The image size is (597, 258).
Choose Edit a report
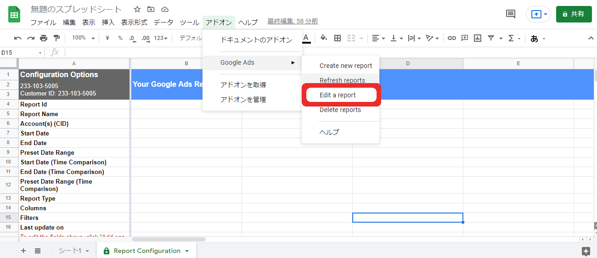[x=341, y=95]
